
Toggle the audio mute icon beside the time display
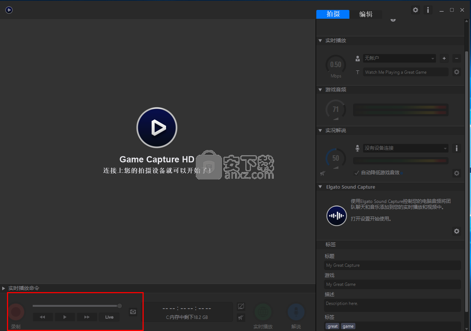pos(241,317)
